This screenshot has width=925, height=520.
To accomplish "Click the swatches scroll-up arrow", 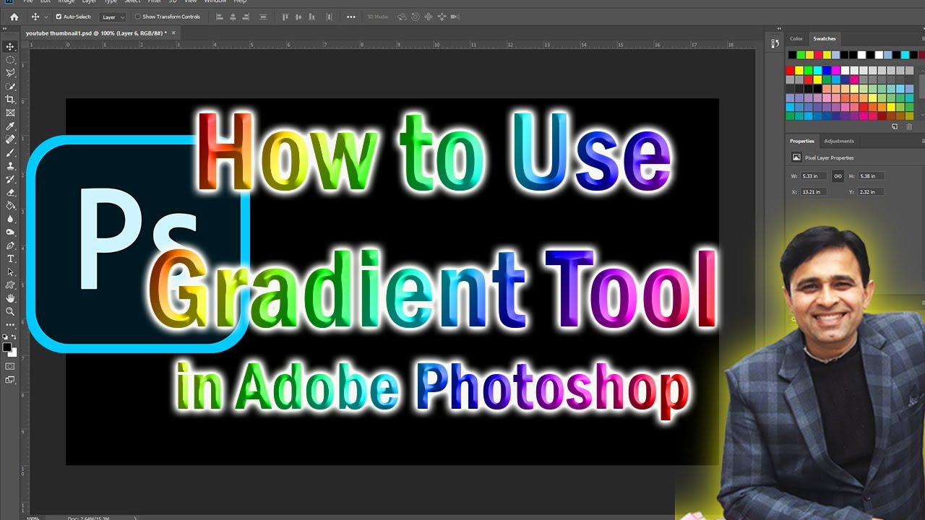I will 921,69.
